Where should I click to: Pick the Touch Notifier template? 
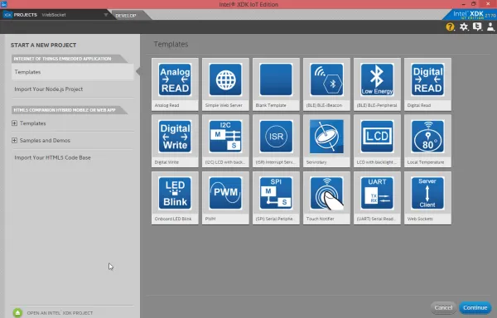(326, 193)
